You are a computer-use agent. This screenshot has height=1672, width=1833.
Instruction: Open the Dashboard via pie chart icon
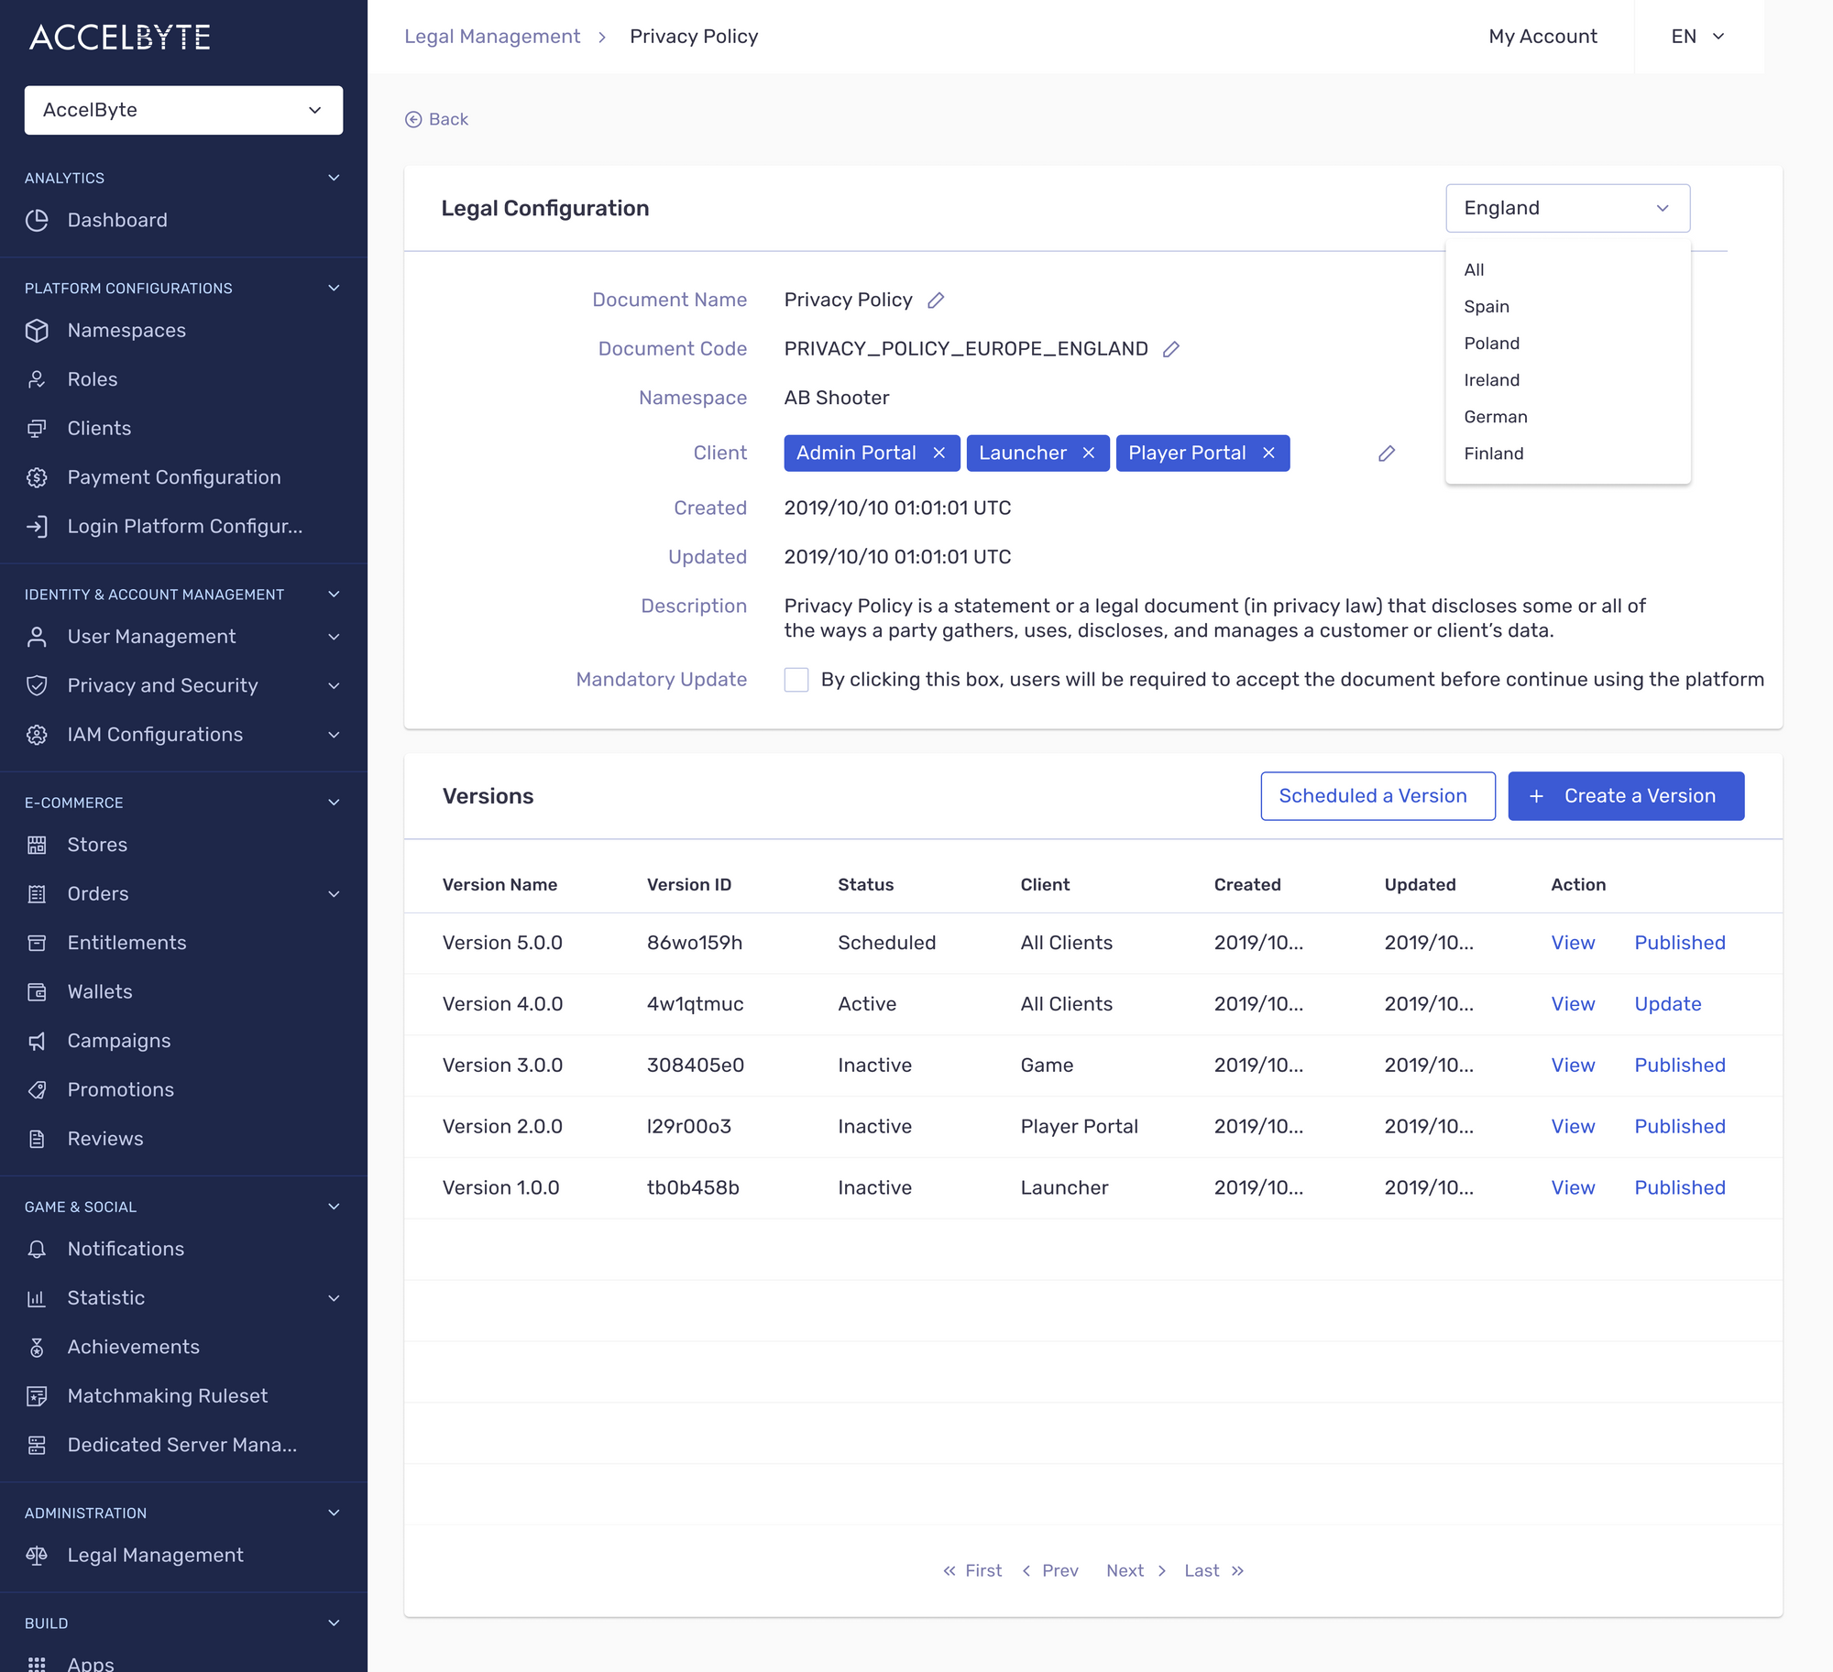click(x=37, y=220)
